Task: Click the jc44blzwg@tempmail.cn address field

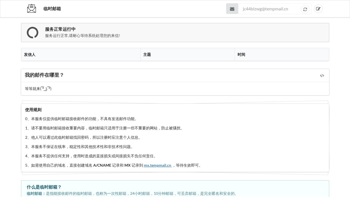Action: point(268,9)
